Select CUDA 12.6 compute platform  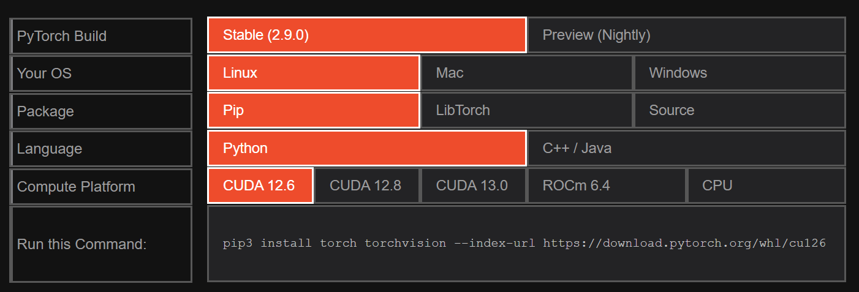pyautogui.click(x=260, y=185)
